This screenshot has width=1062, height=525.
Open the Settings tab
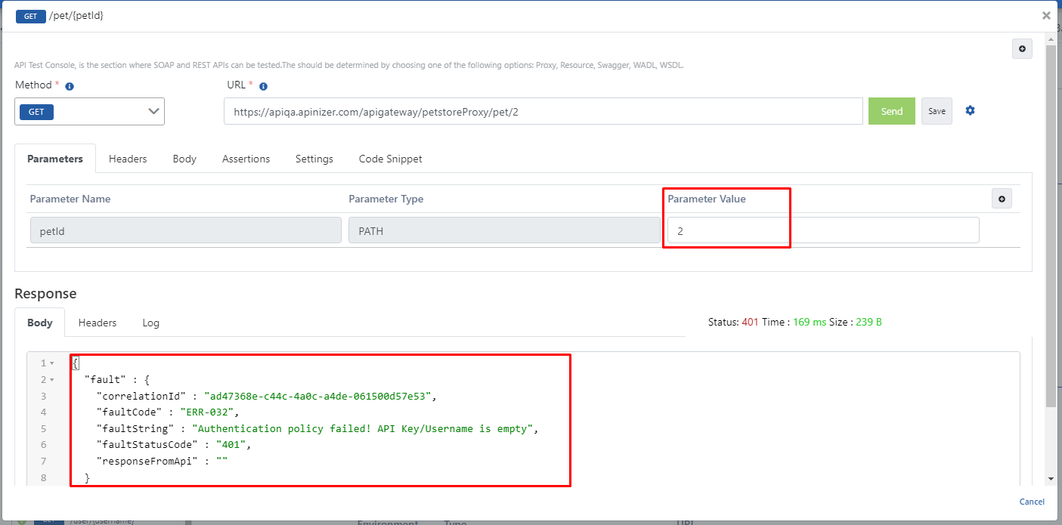pos(314,159)
